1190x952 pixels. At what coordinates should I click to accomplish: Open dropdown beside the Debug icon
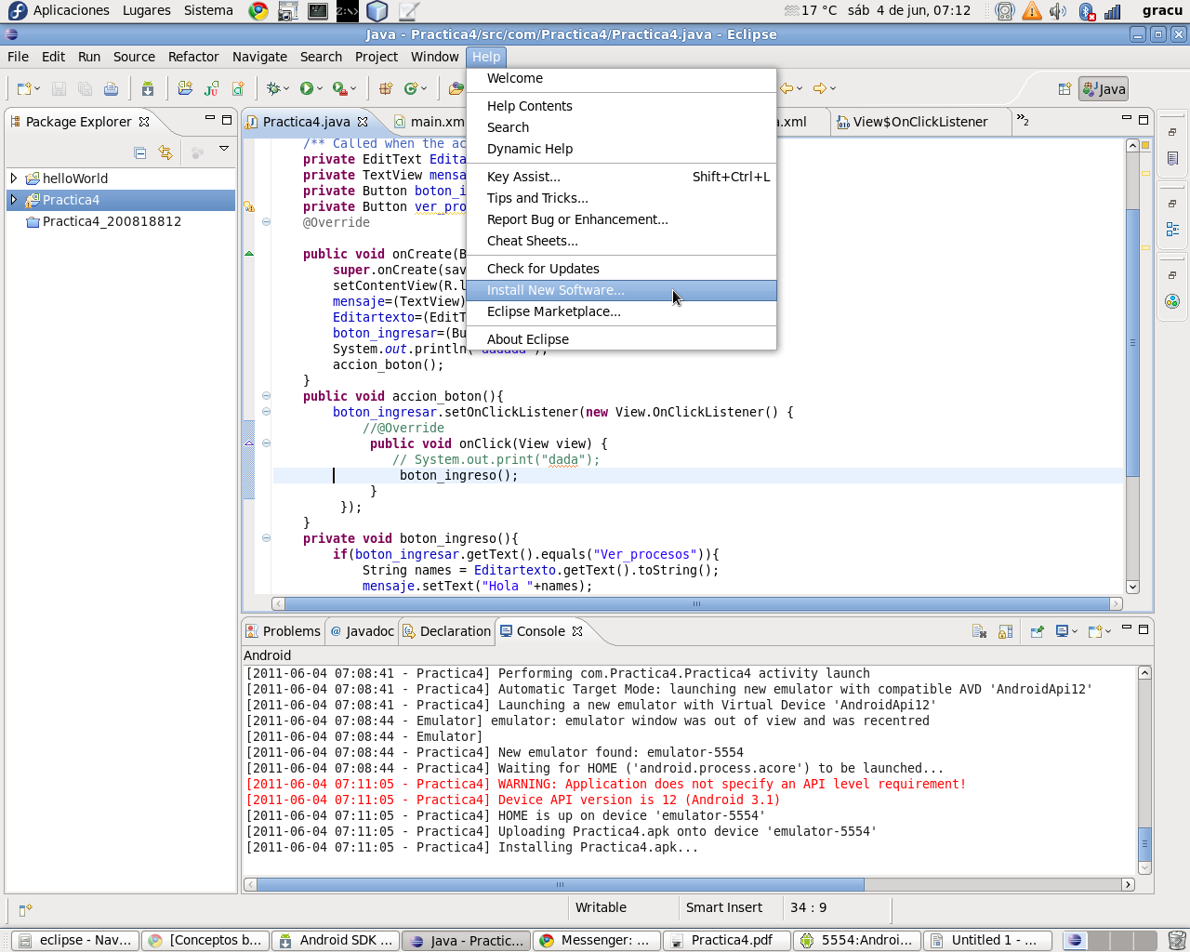(x=286, y=88)
